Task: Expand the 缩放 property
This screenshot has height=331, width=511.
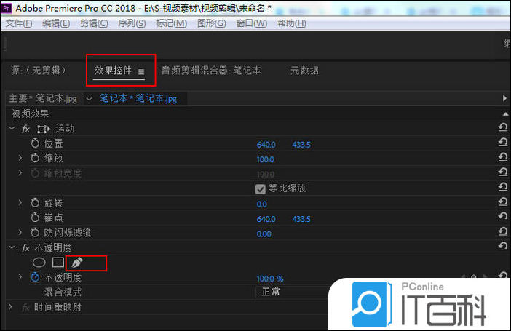Action: (20, 158)
